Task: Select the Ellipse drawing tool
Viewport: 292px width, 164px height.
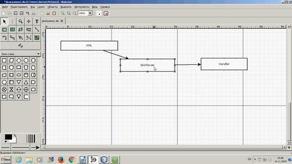Action: [12, 30]
